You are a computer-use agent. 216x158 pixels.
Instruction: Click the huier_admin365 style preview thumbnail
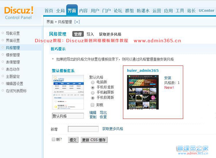click(143, 92)
